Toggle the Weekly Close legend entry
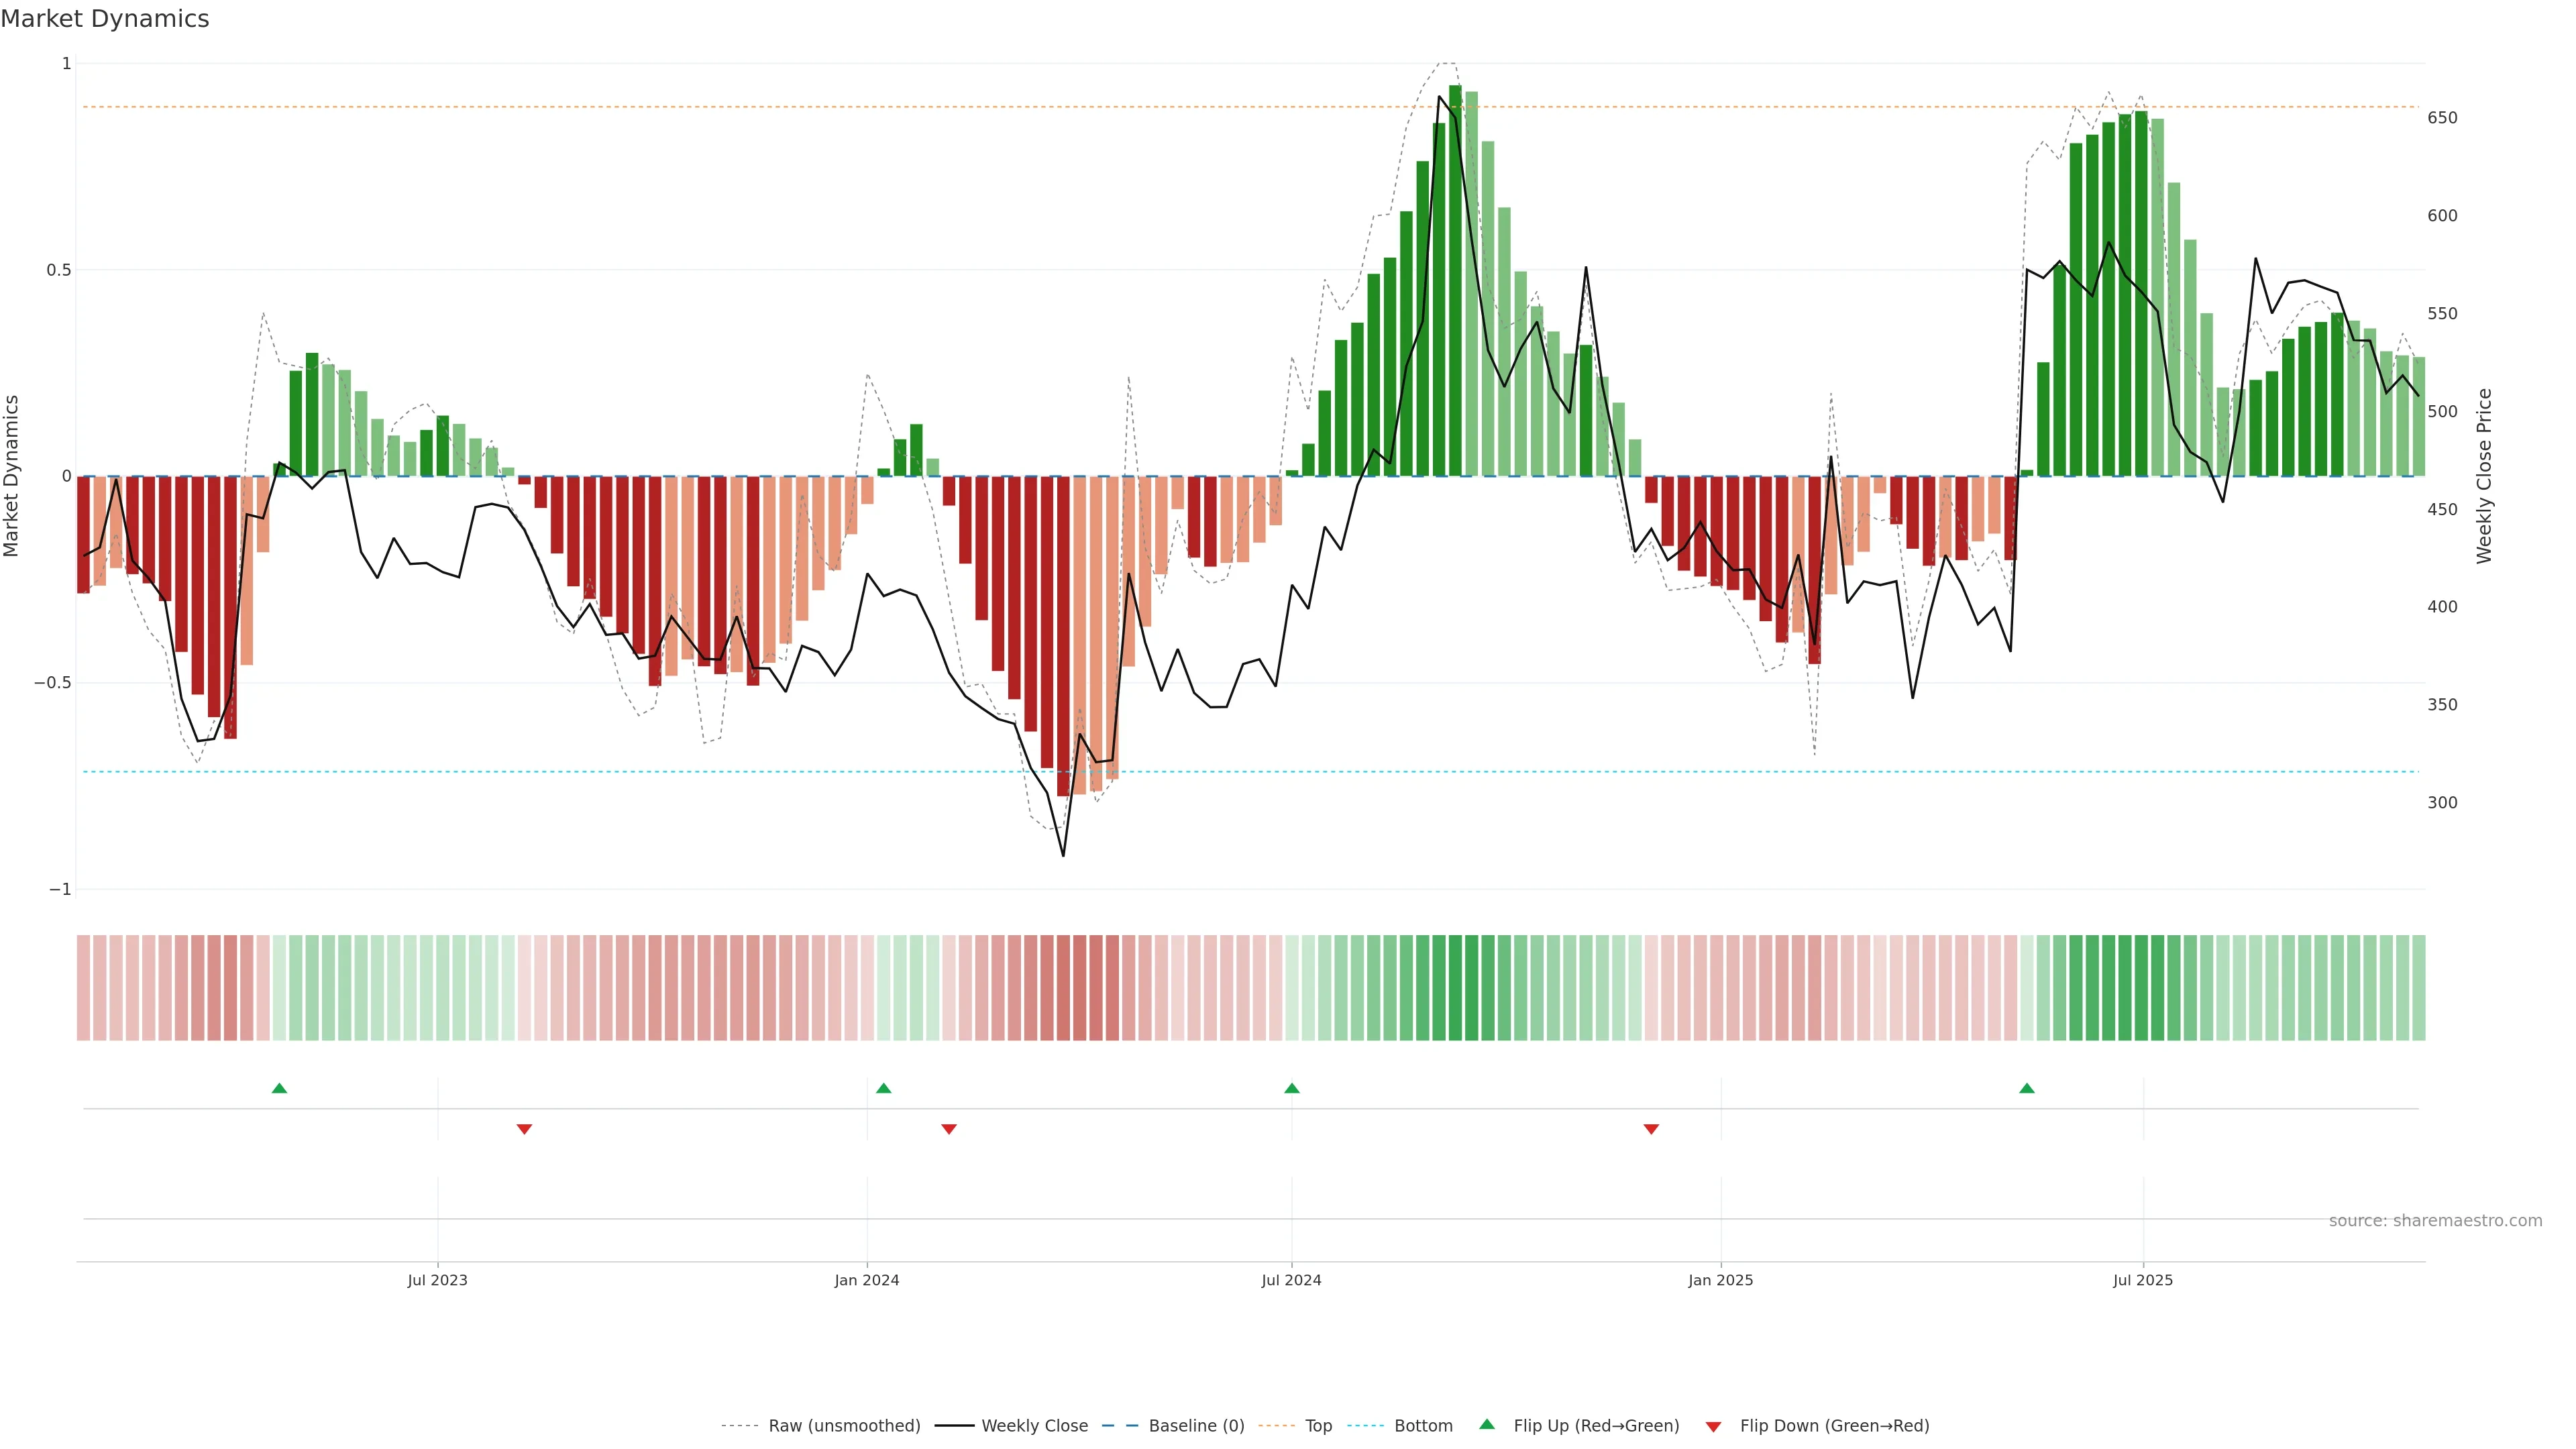 (1034, 1426)
